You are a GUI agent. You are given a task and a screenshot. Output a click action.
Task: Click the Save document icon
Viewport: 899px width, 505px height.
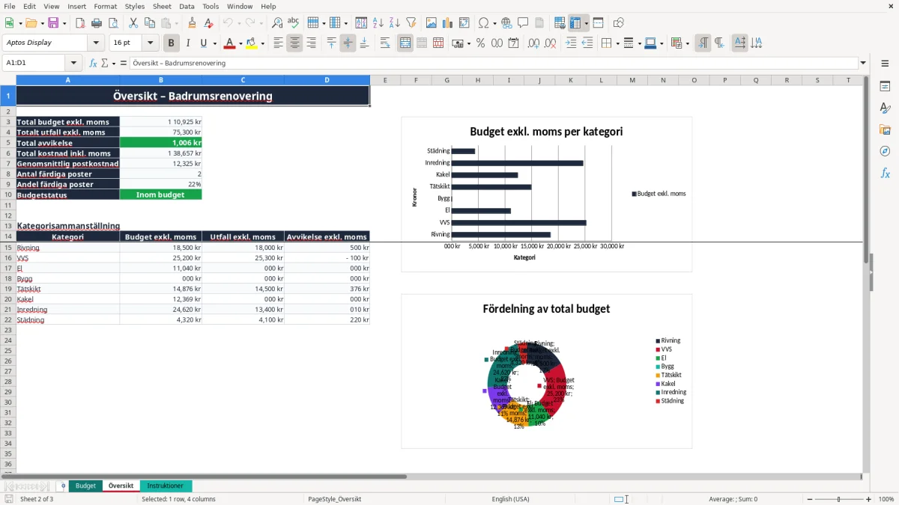53,23
